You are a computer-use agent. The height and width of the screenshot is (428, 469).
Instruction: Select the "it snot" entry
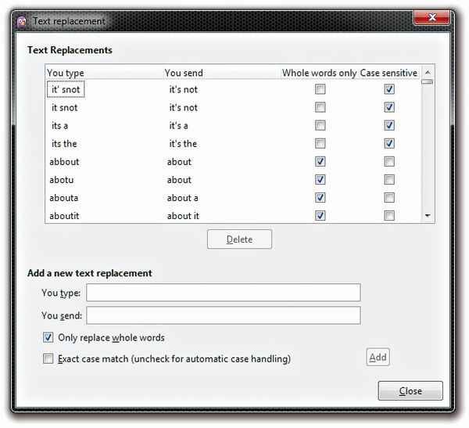coord(65,107)
